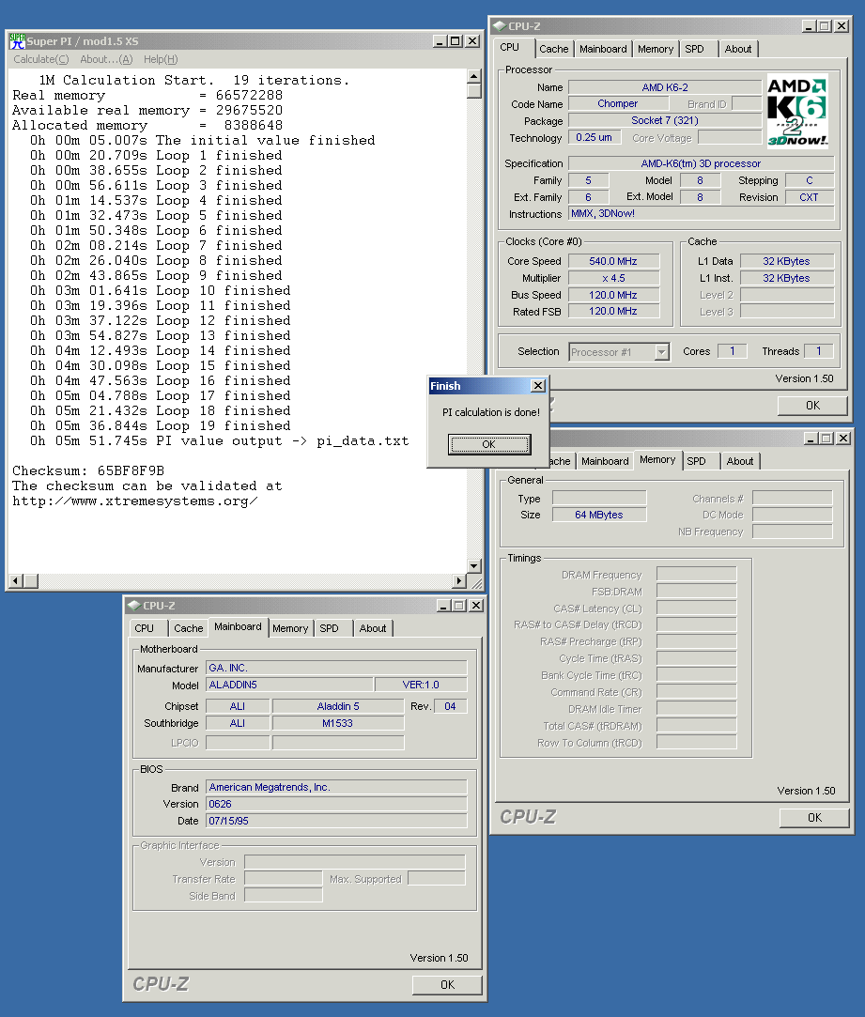Click OK in the CPU-Z Mainboard window
This screenshot has width=865, height=1017.
click(447, 984)
